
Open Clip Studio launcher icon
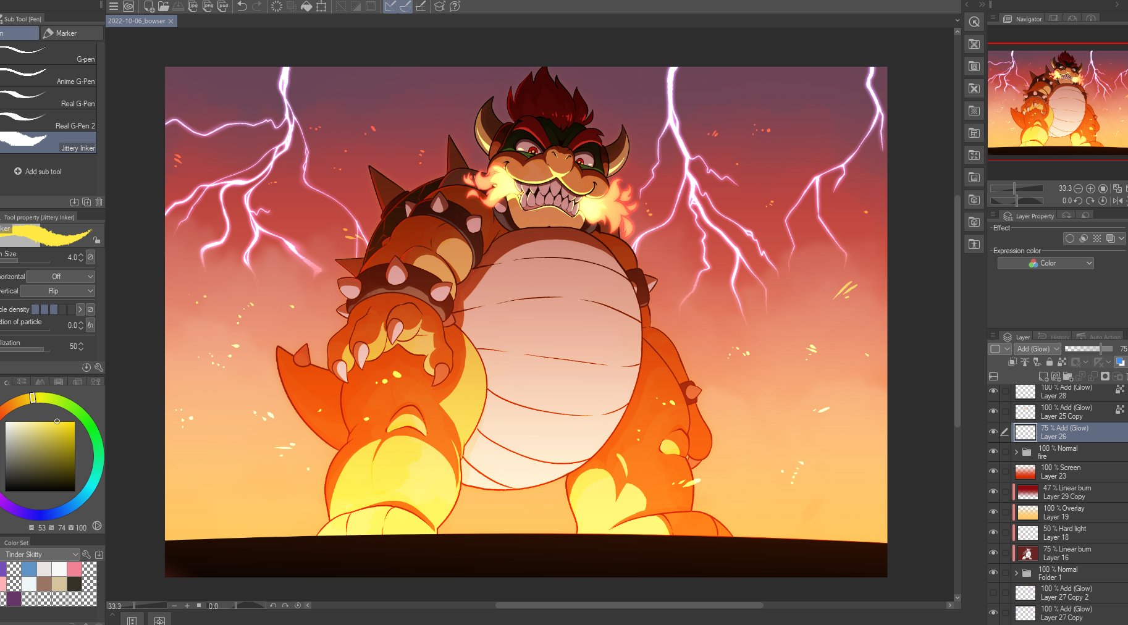point(128,6)
